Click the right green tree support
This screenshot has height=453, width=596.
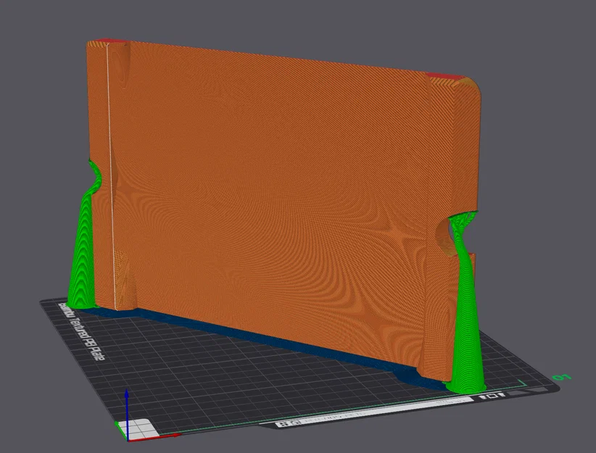click(466, 304)
